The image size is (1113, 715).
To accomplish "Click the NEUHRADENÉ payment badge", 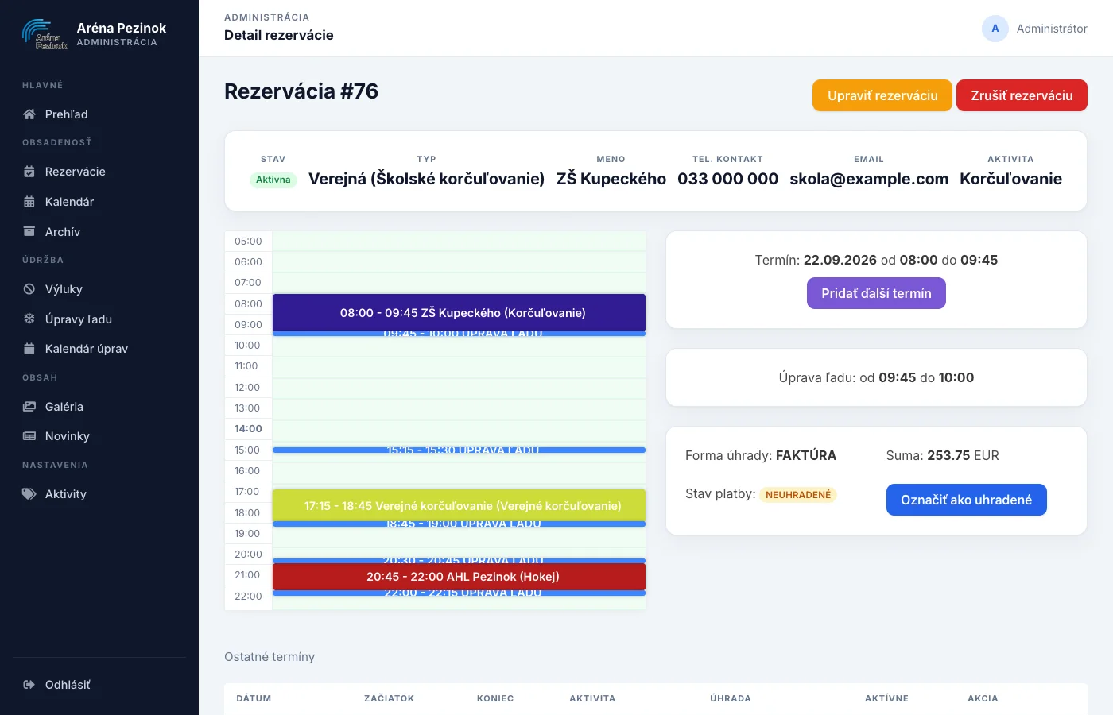I will click(798, 495).
